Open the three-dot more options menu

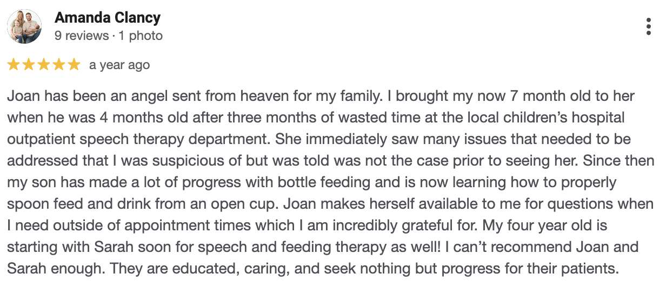point(648,26)
